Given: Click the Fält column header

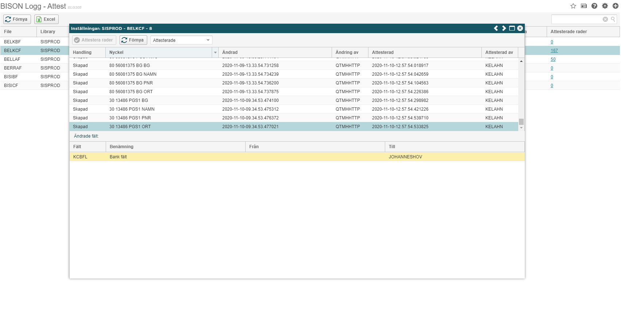Looking at the screenshot, I should point(87,147).
